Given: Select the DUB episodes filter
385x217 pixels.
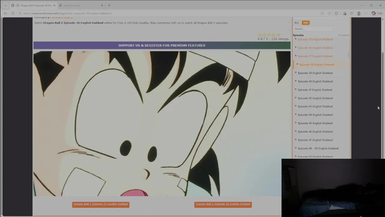Looking at the screenshot, I should pyautogui.click(x=306, y=23).
